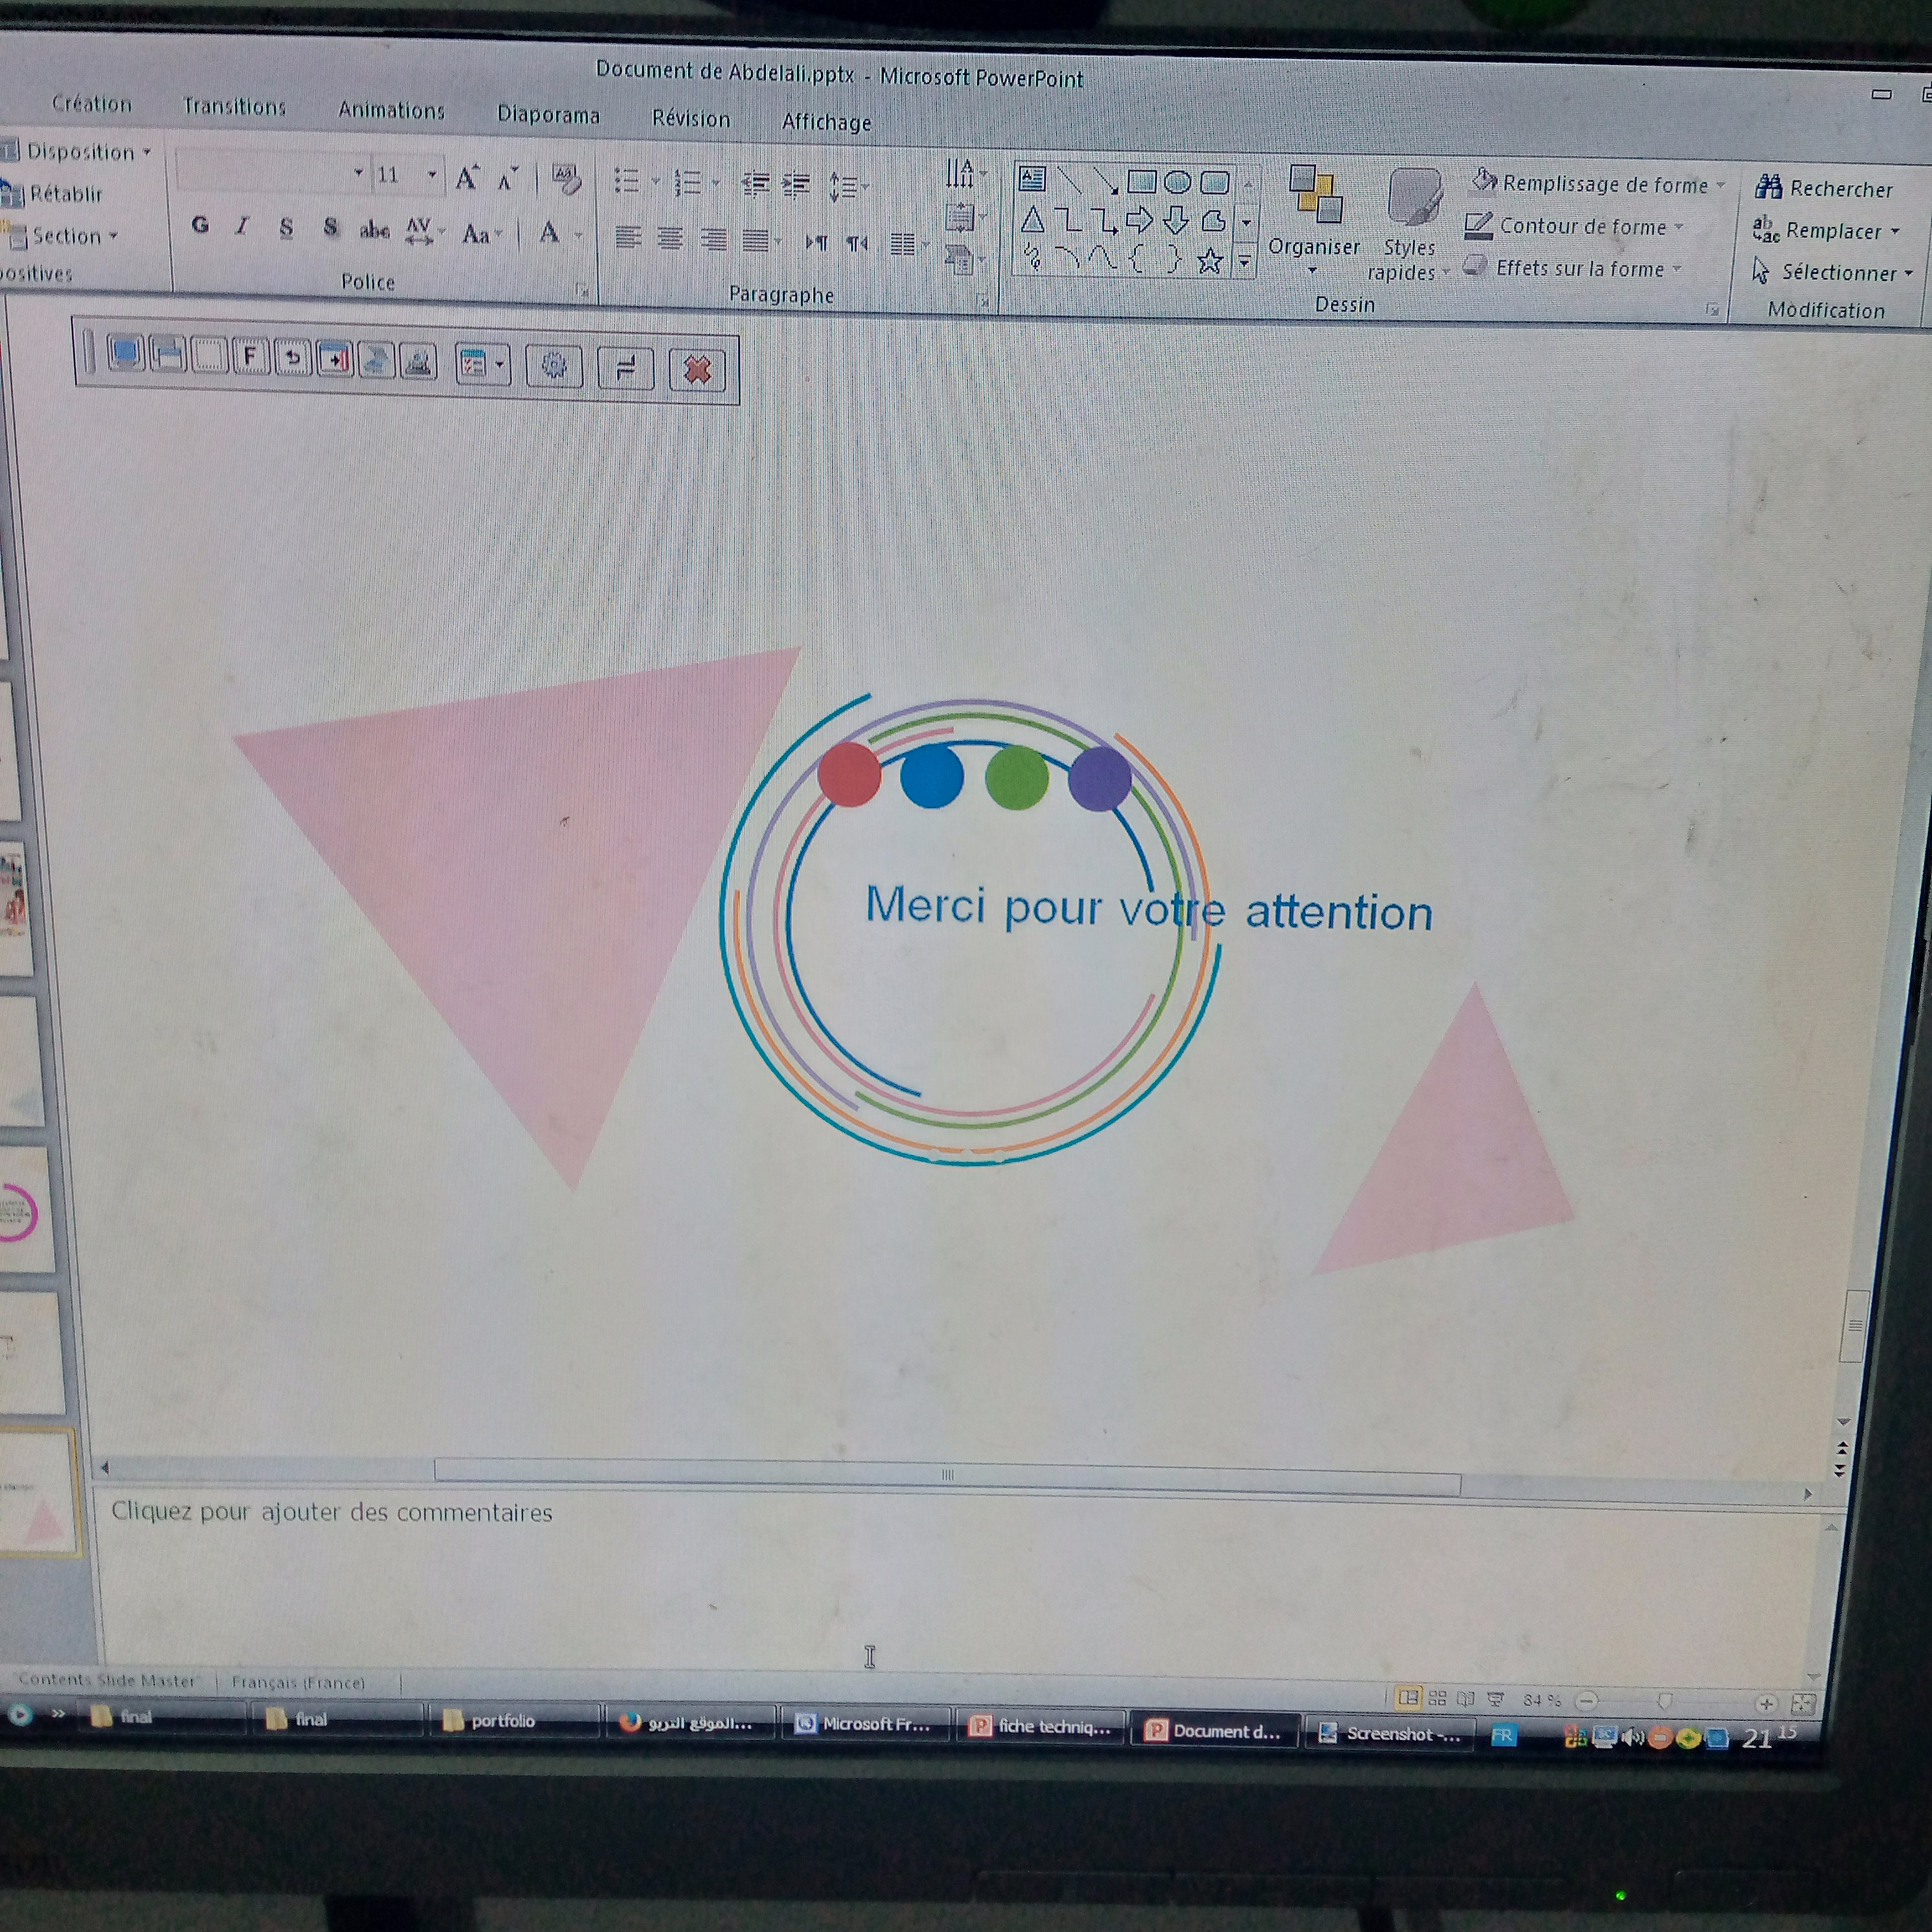Viewport: 1932px width, 1932px height.
Task: Click the Rechercher button
Action: coord(1825,188)
